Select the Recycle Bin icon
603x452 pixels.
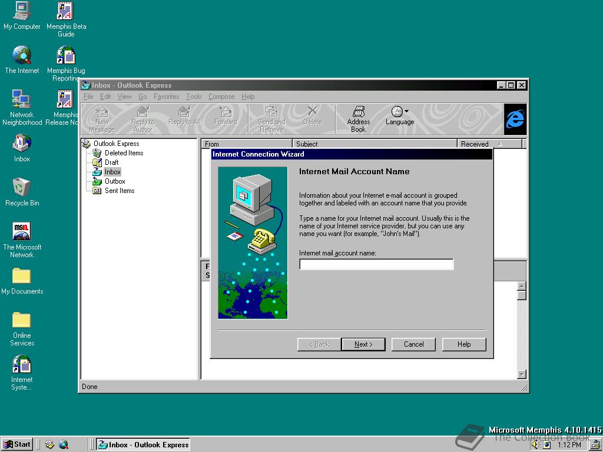point(22,192)
